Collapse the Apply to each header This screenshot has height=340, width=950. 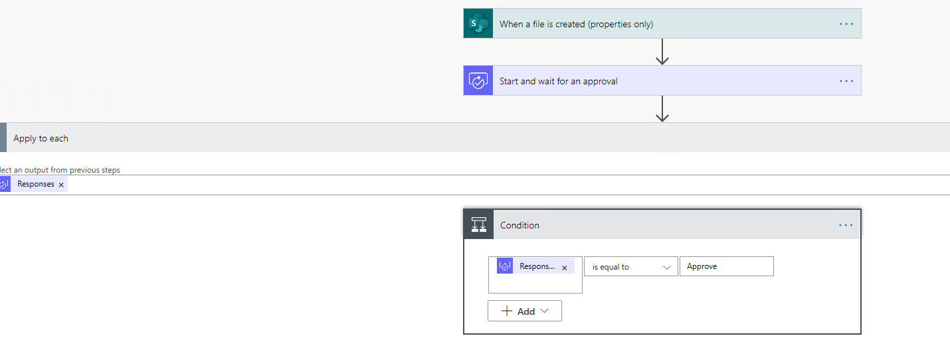click(x=475, y=138)
